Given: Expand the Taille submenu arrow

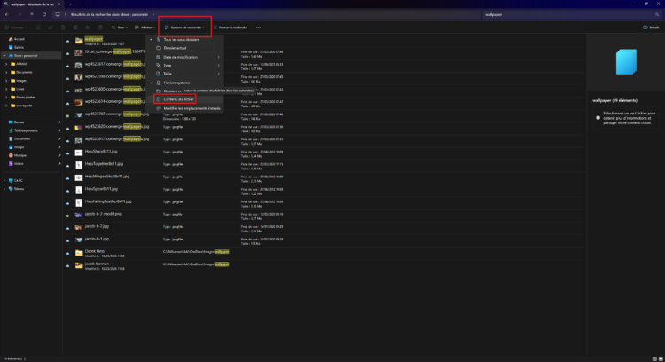Looking at the screenshot, I should (219, 74).
